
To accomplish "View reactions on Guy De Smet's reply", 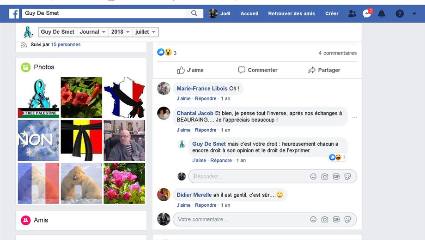I will [x=337, y=157].
